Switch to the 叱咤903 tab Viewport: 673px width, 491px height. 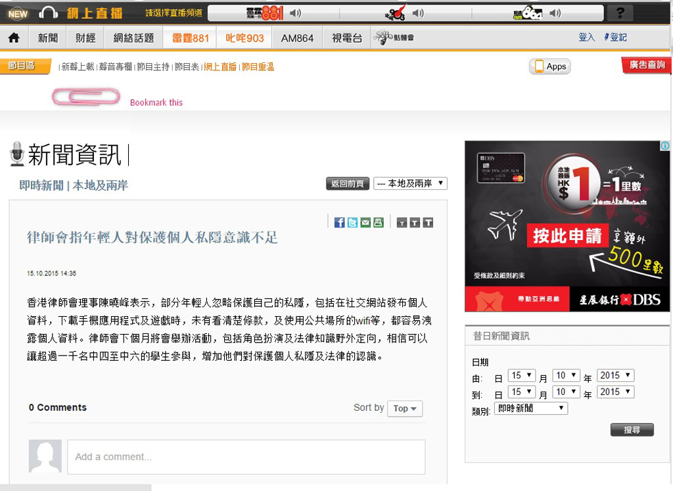[x=244, y=38]
